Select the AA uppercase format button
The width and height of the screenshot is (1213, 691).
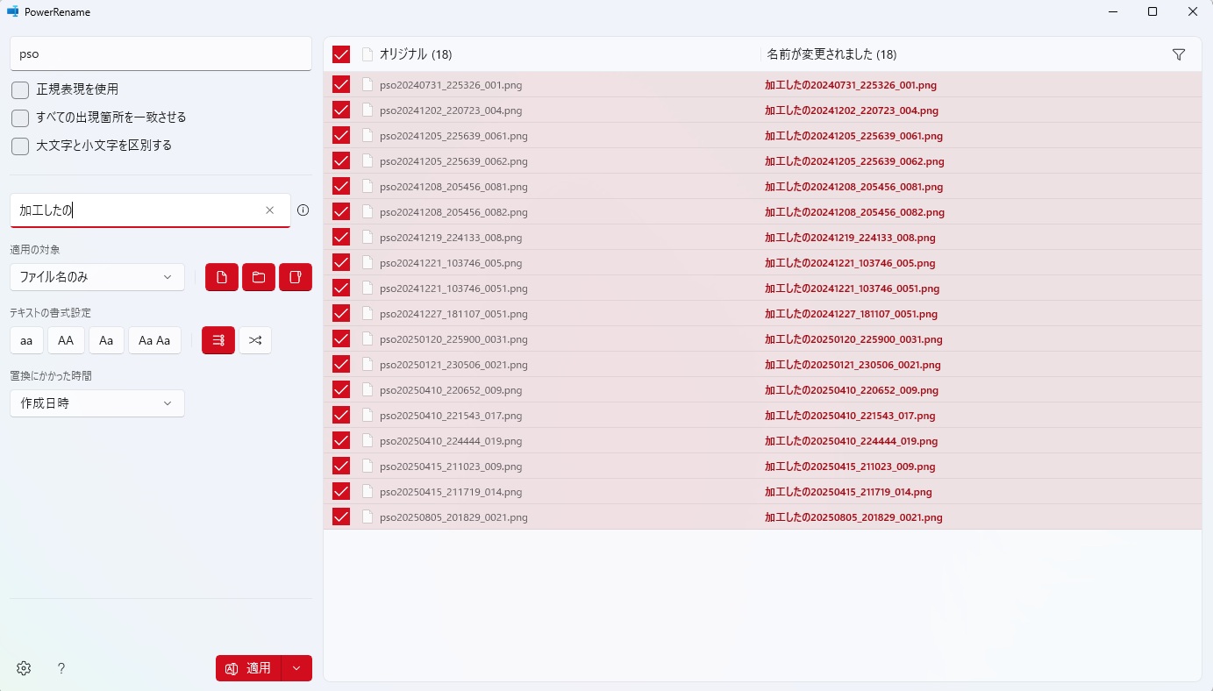point(66,340)
